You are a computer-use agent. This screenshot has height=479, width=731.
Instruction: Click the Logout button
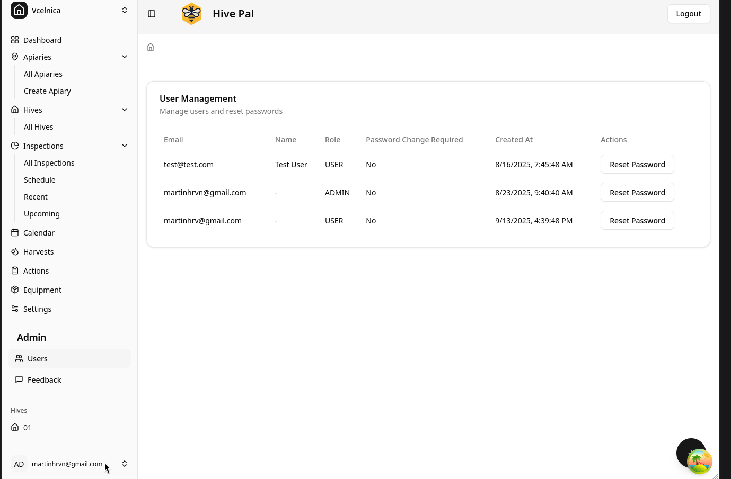click(688, 14)
